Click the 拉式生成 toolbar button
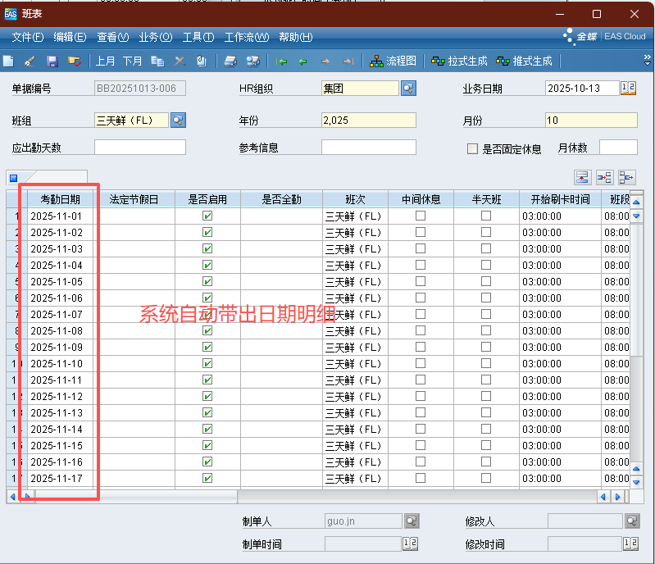 [459, 61]
